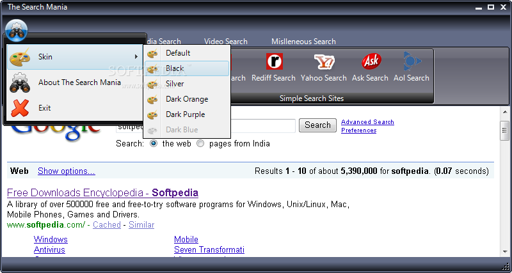This screenshot has height=273, width=512.
Task: Click the palette icon beside Black
Action: 152,68
